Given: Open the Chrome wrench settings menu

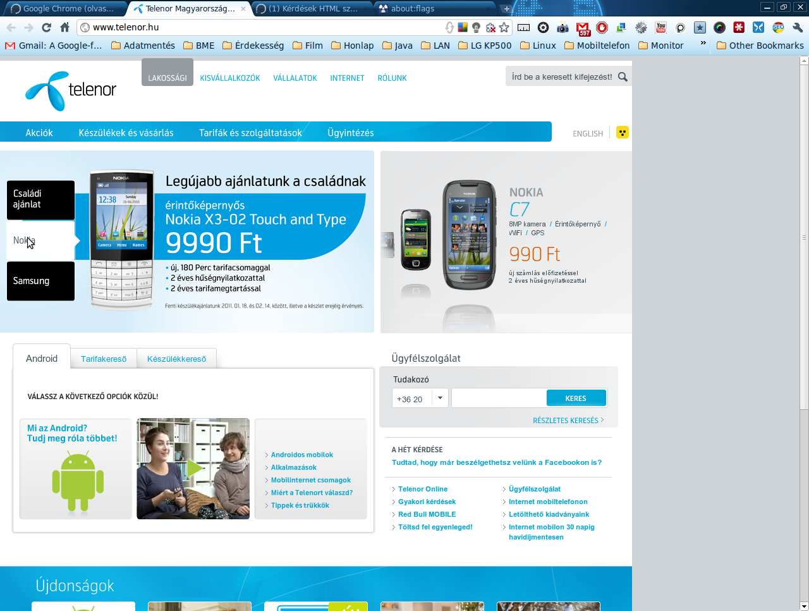Looking at the screenshot, I should [798, 27].
